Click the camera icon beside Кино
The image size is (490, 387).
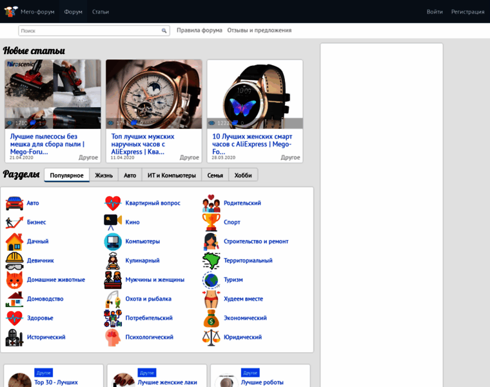coord(113,222)
